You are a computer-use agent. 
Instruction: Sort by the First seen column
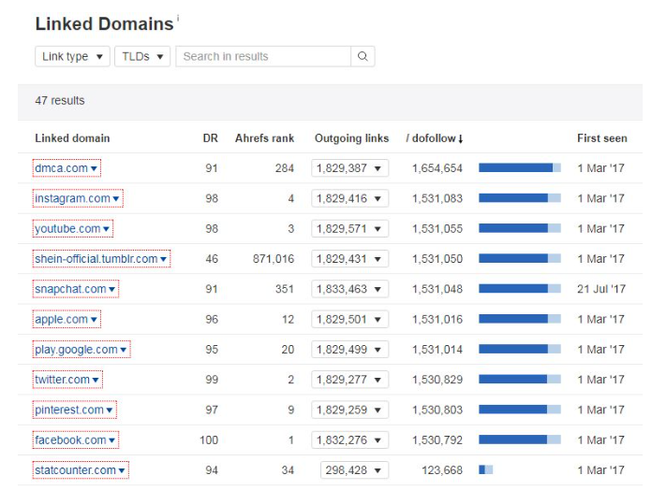601,138
